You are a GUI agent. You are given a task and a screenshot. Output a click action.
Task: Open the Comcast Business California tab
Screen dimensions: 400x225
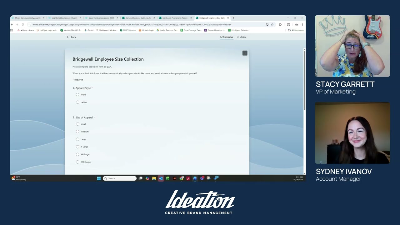pyautogui.click(x=138, y=18)
